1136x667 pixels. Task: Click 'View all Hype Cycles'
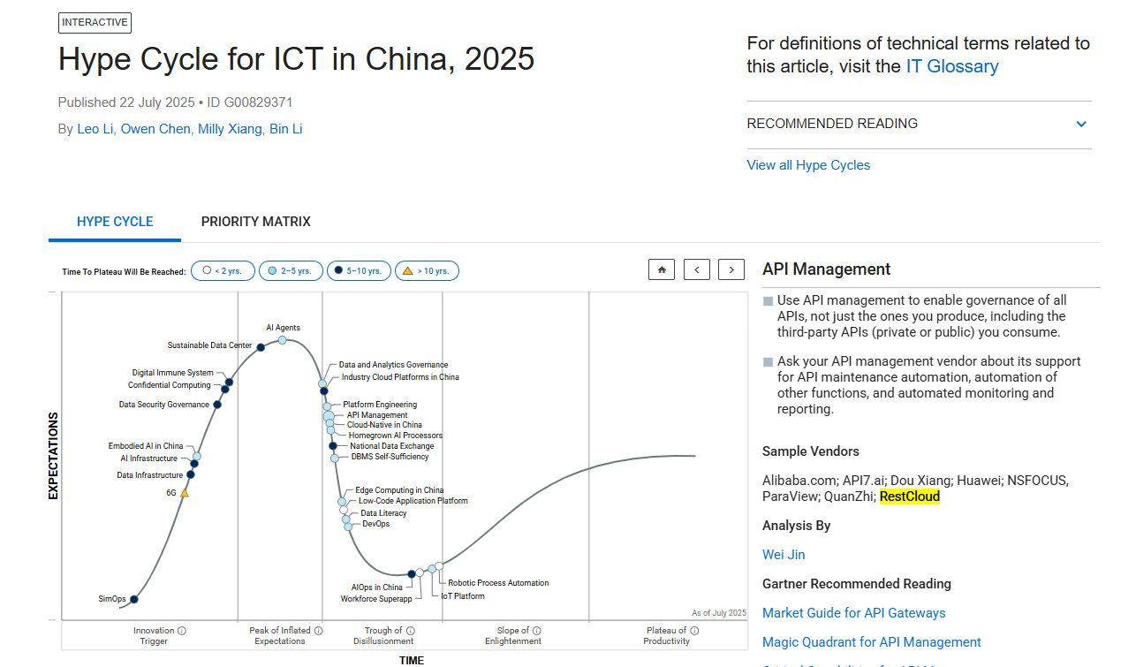(808, 165)
